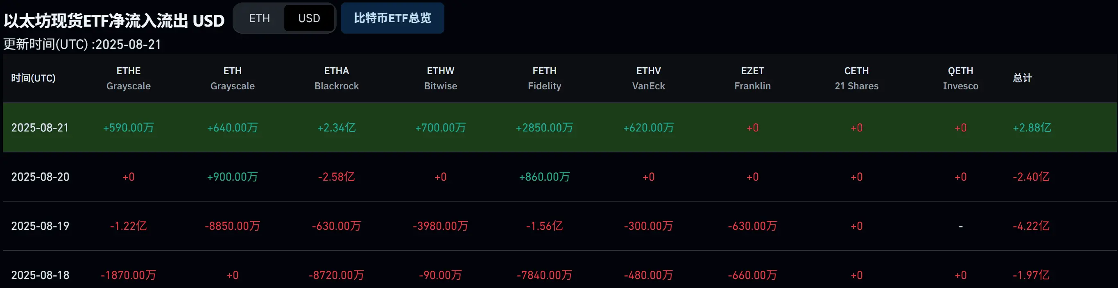This screenshot has width=1118, height=288.
Task: Select the ETHE Grayscale column header
Action: click(x=129, y=78)
